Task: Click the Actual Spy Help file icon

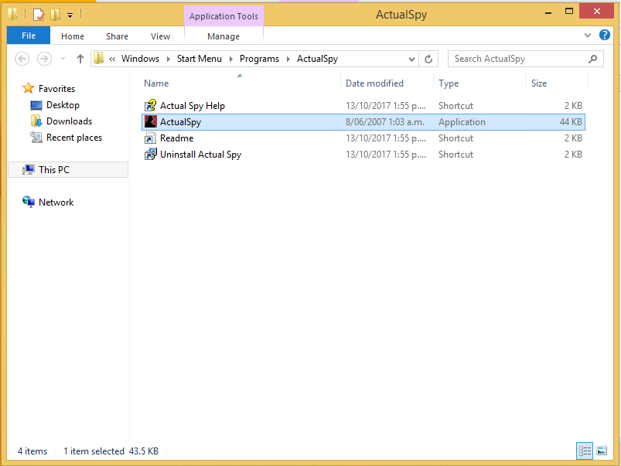Action: coord(150,105)
